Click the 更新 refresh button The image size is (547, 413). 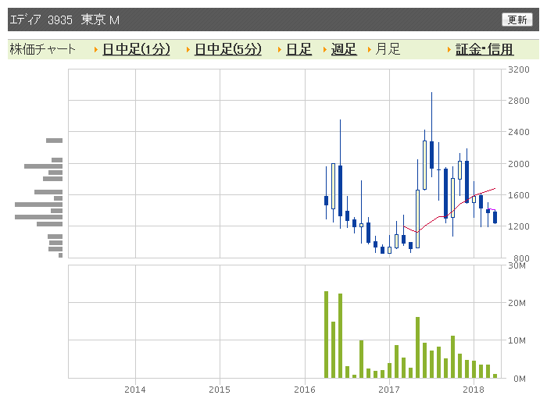pyautogui.click(x=517, y=20)
